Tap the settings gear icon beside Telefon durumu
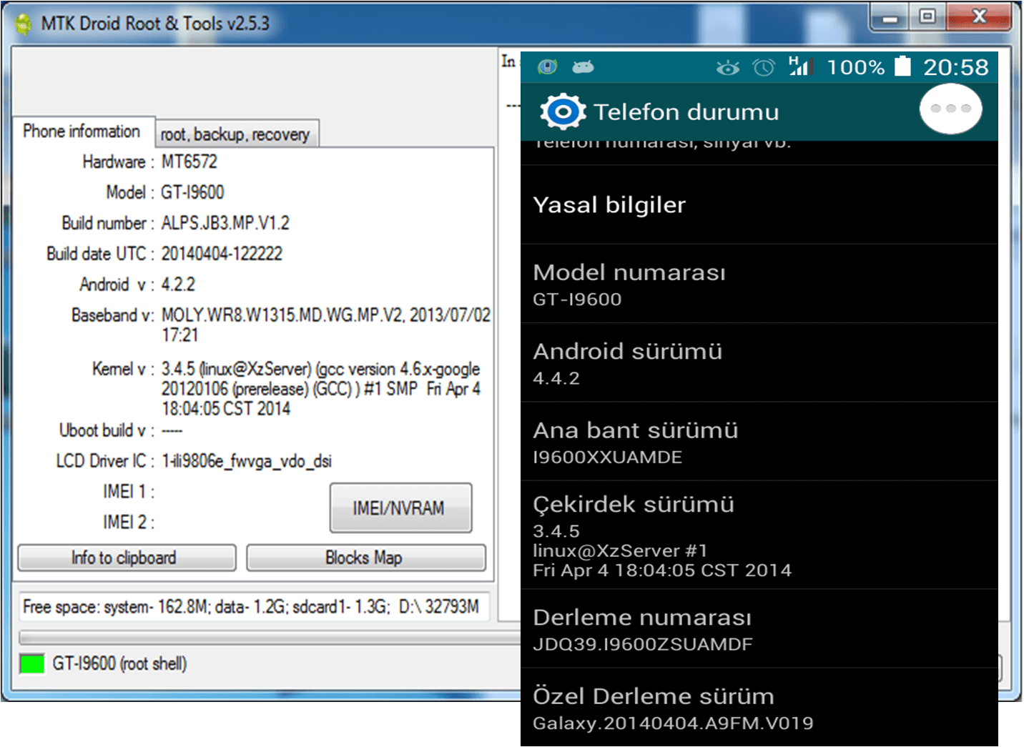The height and width of the screenshot is (747, 1024). click(563, 112)
